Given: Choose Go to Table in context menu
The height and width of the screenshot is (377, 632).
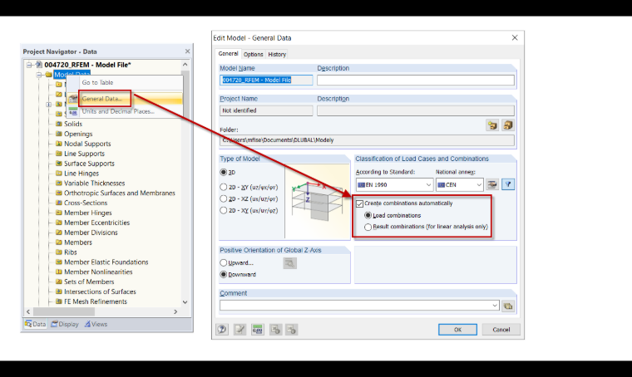Looking at the screenshot, I should [97, 82].
